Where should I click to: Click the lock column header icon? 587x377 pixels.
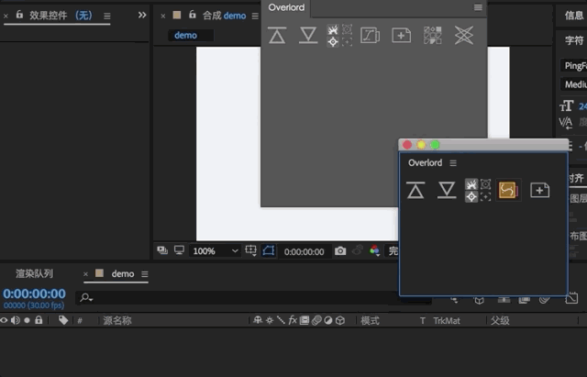click(x=39, y=320)
